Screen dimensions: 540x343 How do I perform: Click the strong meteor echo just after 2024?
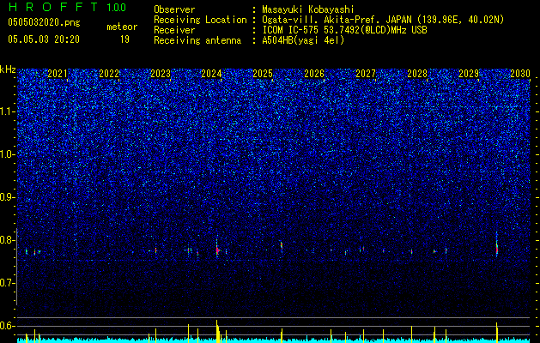click(217, 250)
